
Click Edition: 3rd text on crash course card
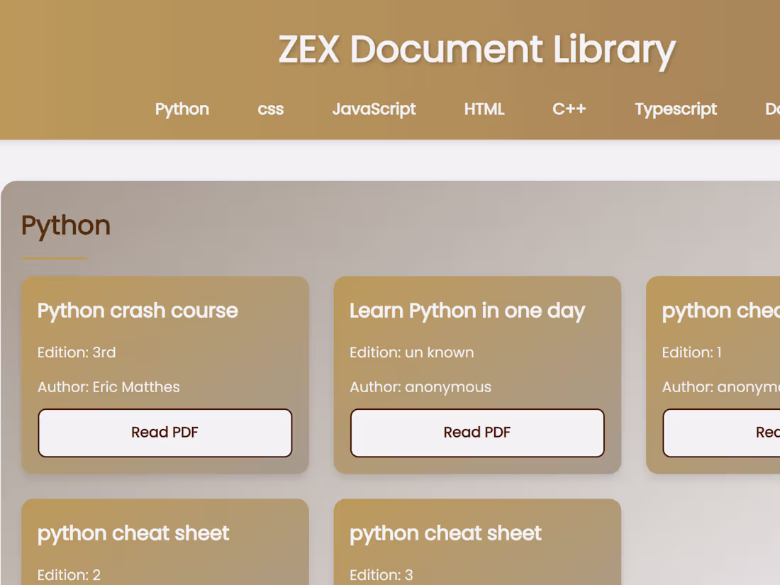(x=77, y=352)
